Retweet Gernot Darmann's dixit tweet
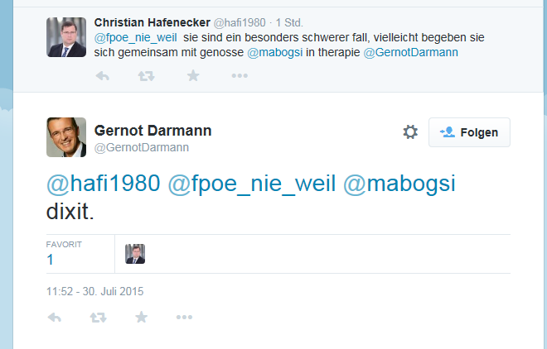 [98, 318]
